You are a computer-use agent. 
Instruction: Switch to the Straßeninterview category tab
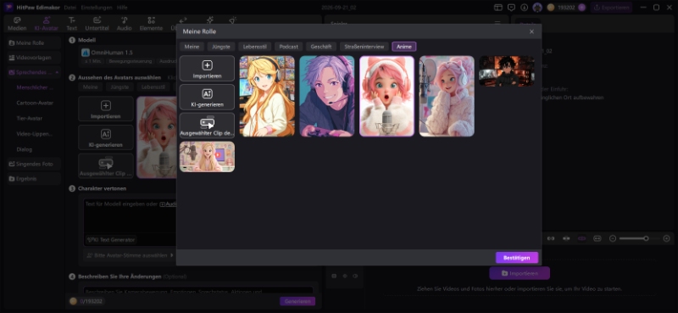coord(364,47)
